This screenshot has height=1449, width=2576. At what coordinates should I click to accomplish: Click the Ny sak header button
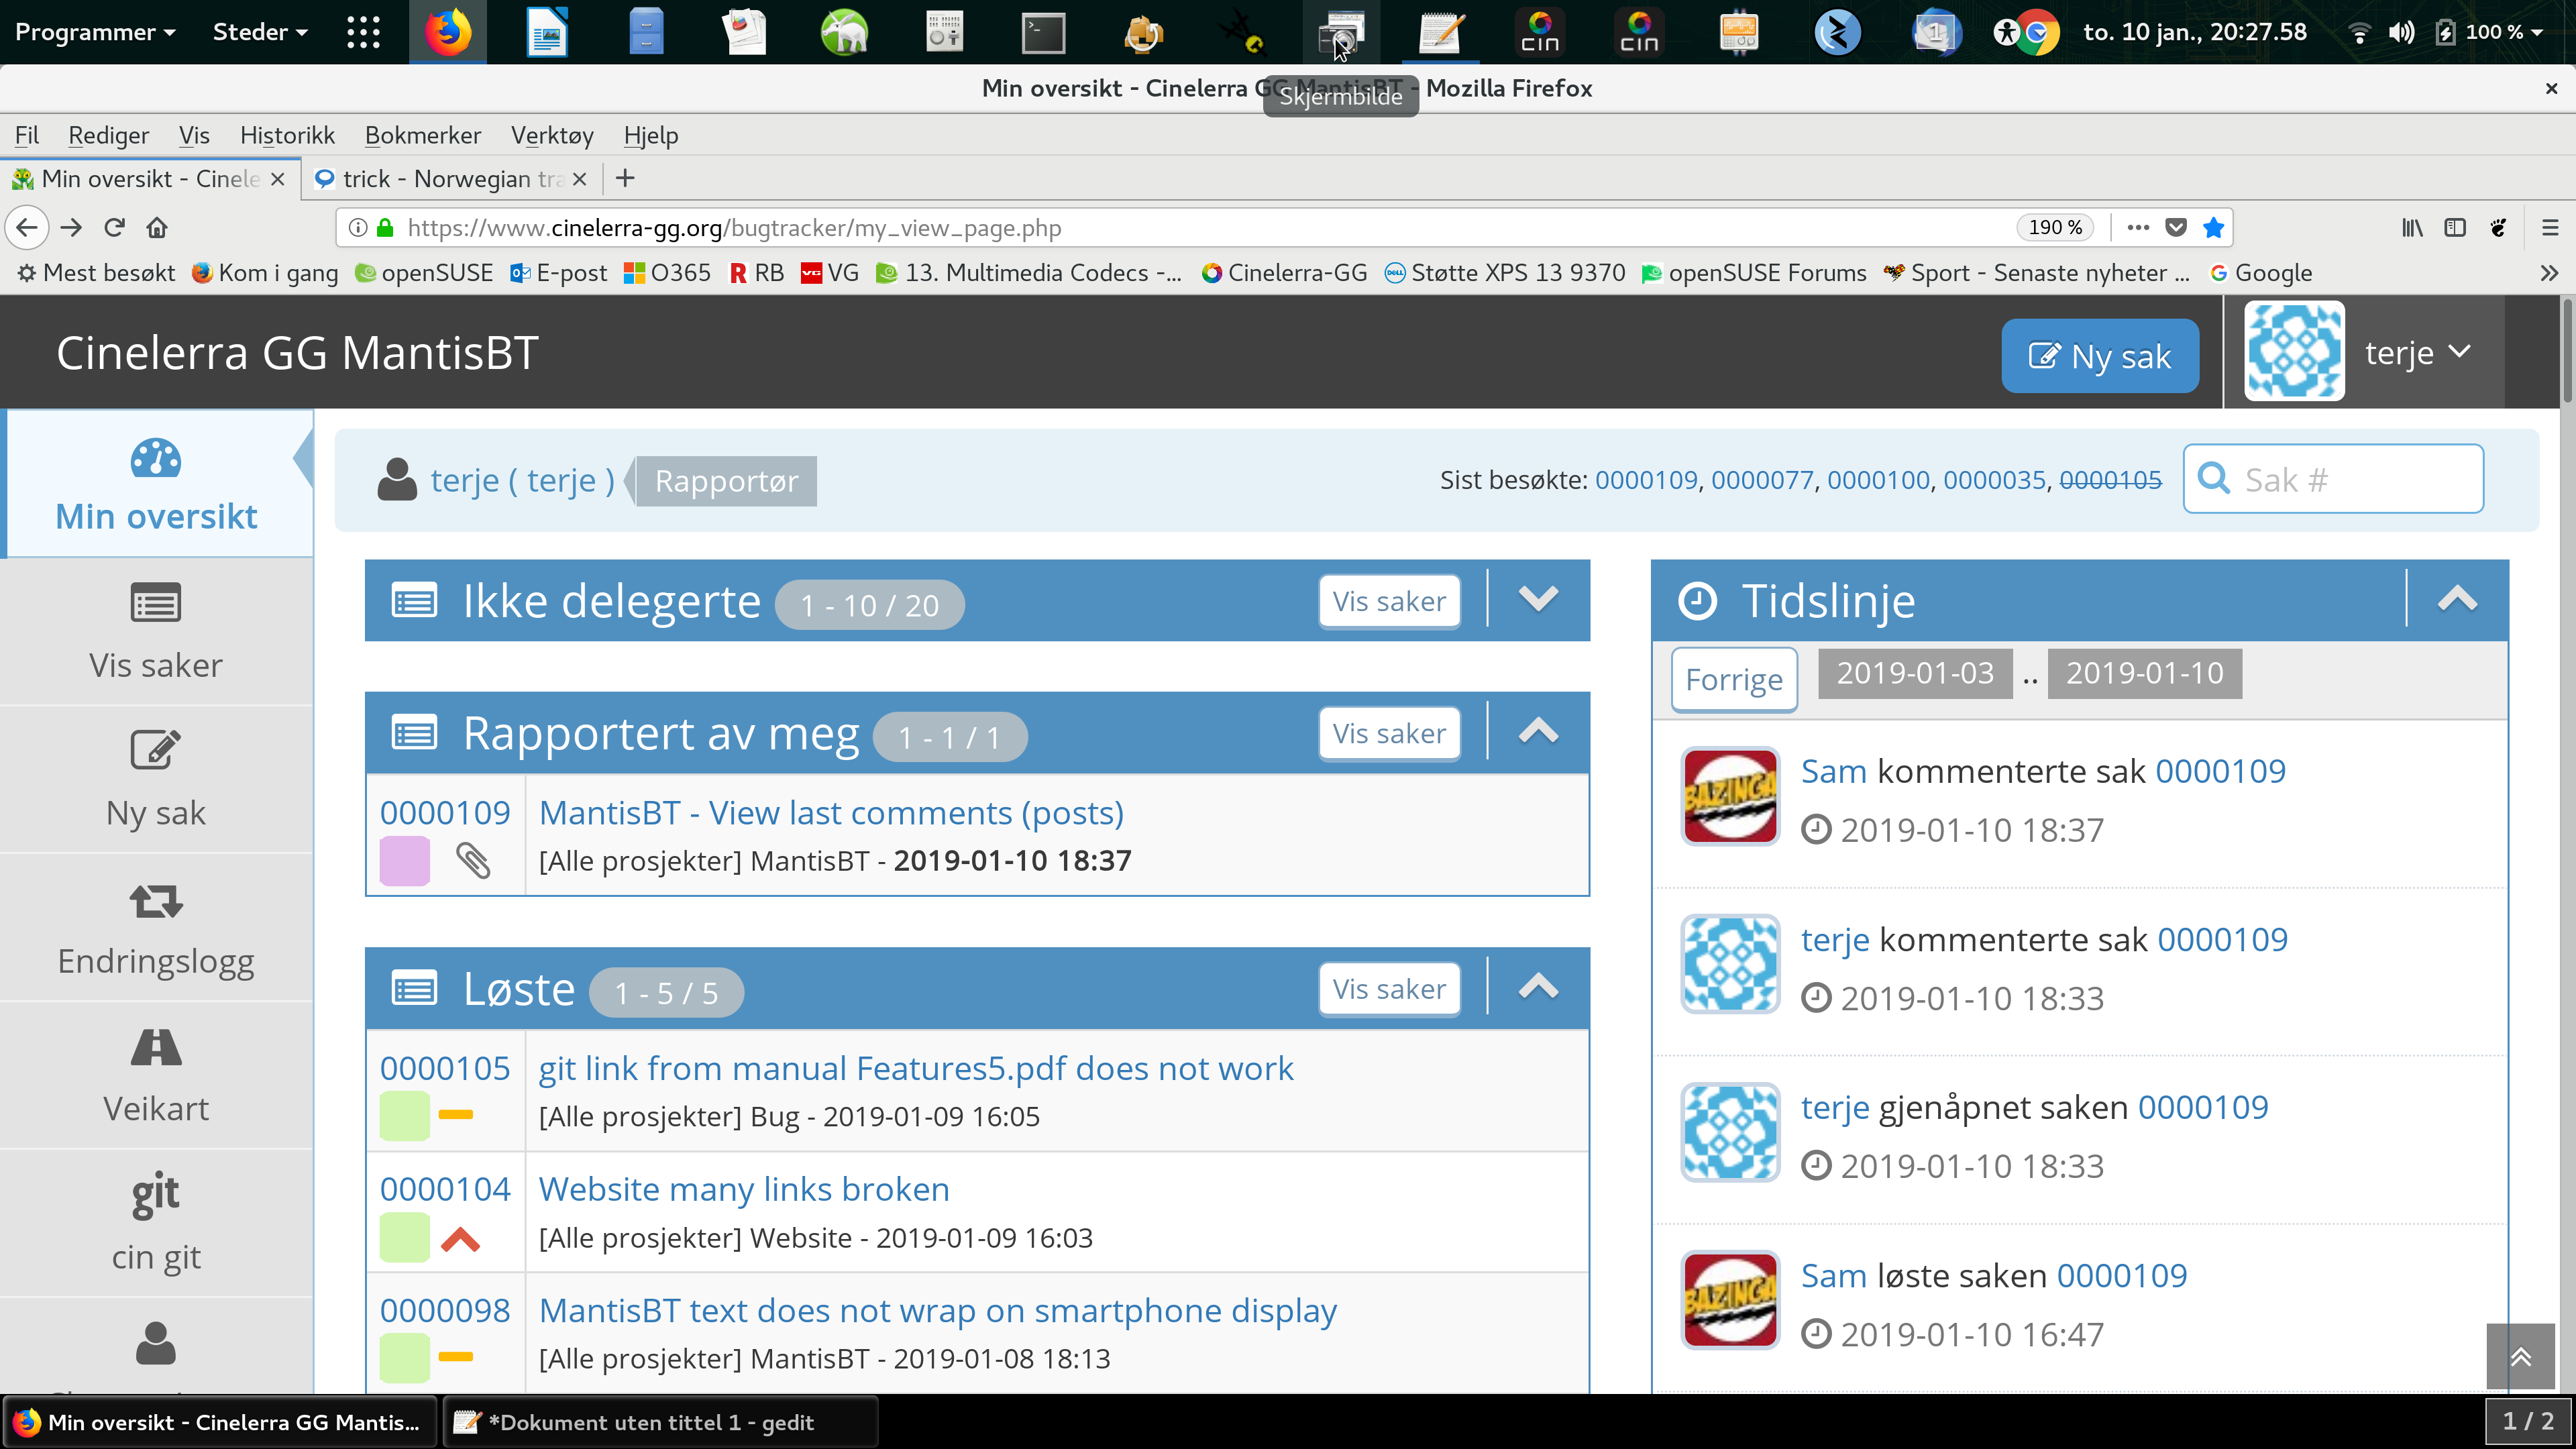(x=2099, y=356)
